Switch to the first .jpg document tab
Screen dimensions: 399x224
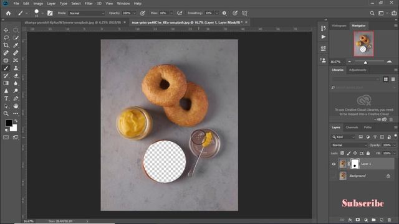(73, 22)
